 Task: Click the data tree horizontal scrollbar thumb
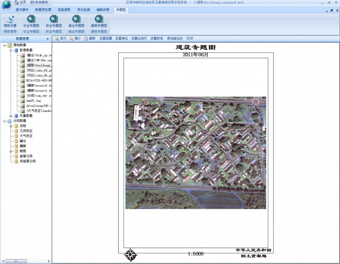(16, 261)
